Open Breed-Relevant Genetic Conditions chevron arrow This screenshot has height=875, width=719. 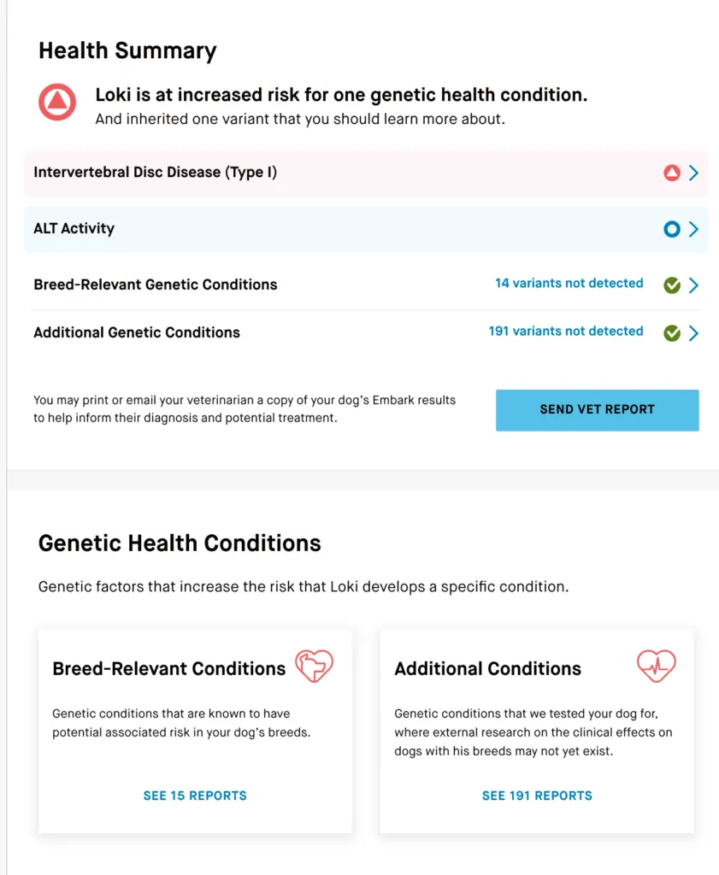click(x=693, y=285)
